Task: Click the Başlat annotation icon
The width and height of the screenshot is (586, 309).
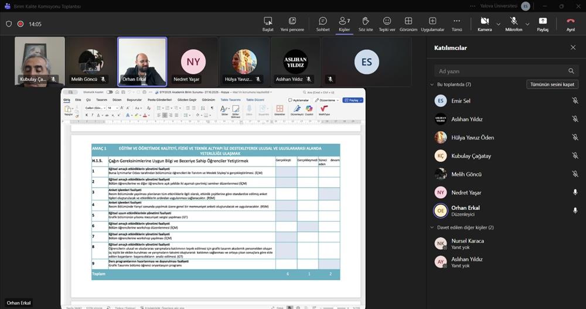Action: [x=268, y=21]
